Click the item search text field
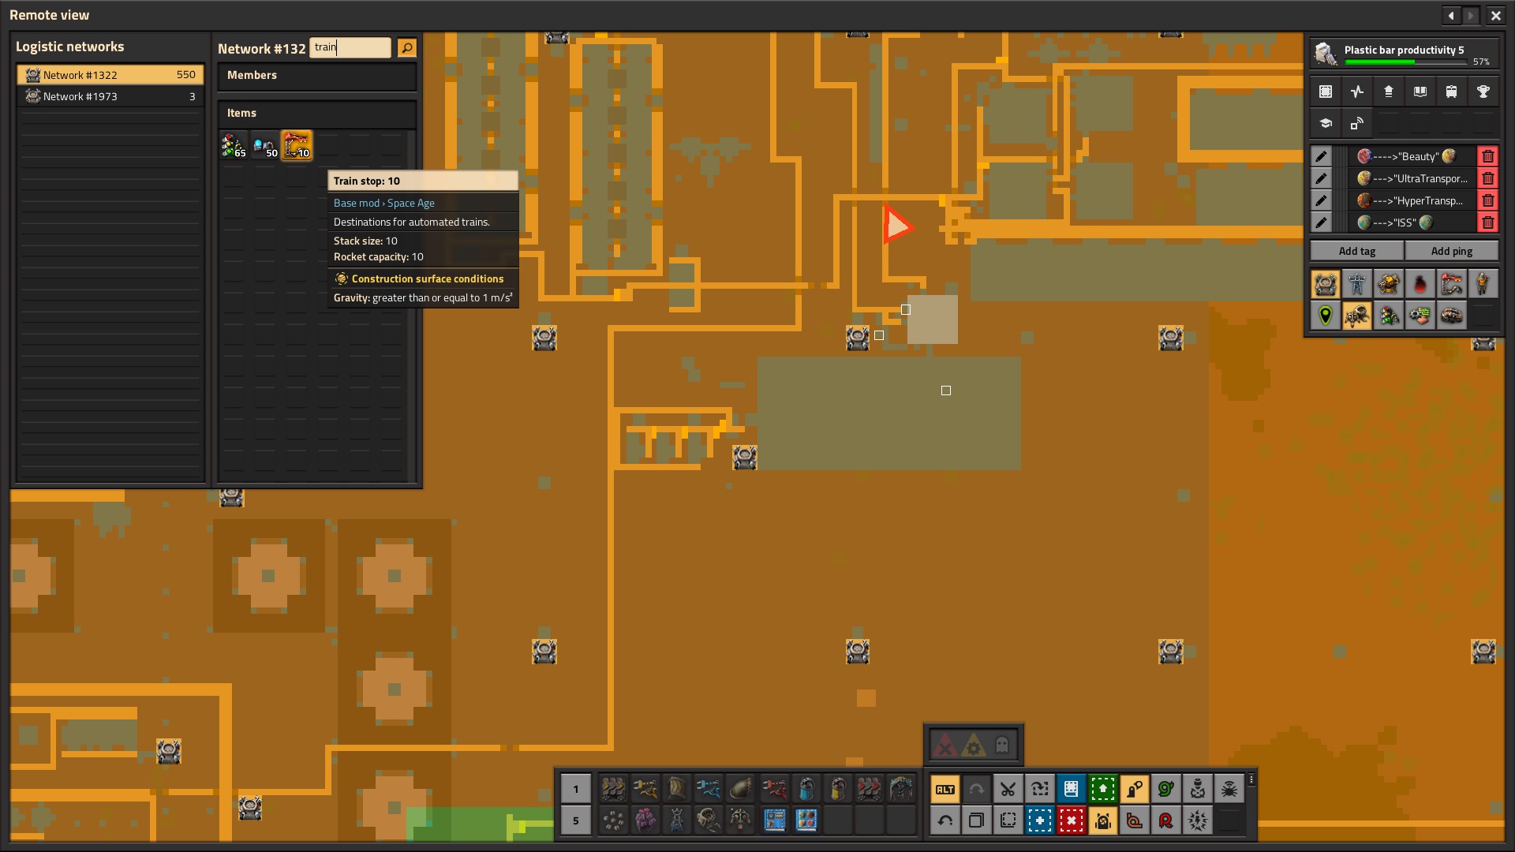The width and height of the screenshot is (1515, 852). 350,47
